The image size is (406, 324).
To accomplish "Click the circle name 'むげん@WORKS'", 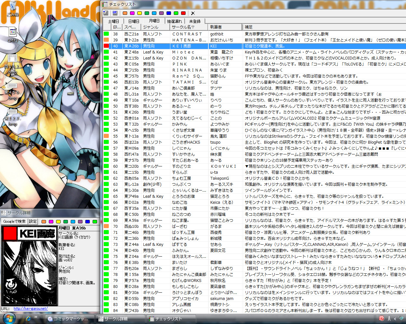I will pos(187,280).
